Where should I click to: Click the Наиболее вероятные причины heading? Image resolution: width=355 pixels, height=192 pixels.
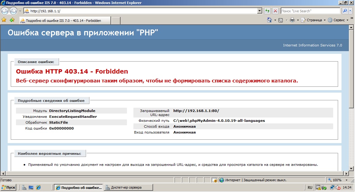[x=49, y=154]
